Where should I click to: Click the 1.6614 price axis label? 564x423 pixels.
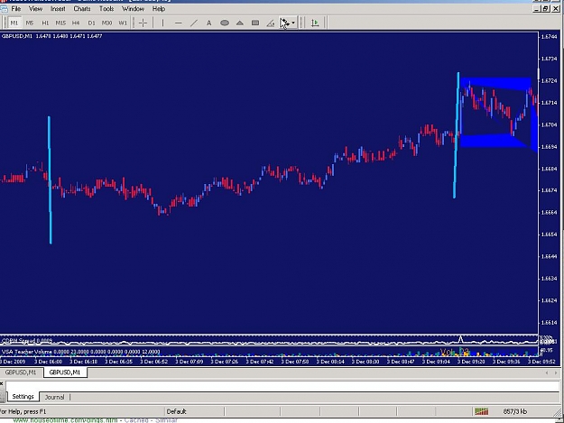[550, 322]
